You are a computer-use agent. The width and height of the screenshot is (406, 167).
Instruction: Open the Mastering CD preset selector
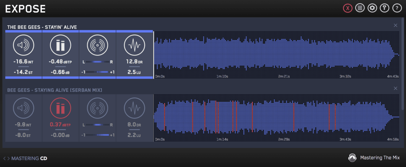[29, 158]
